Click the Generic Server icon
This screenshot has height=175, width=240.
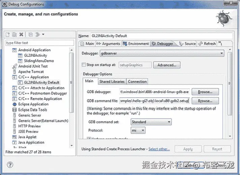coord(14,115)
